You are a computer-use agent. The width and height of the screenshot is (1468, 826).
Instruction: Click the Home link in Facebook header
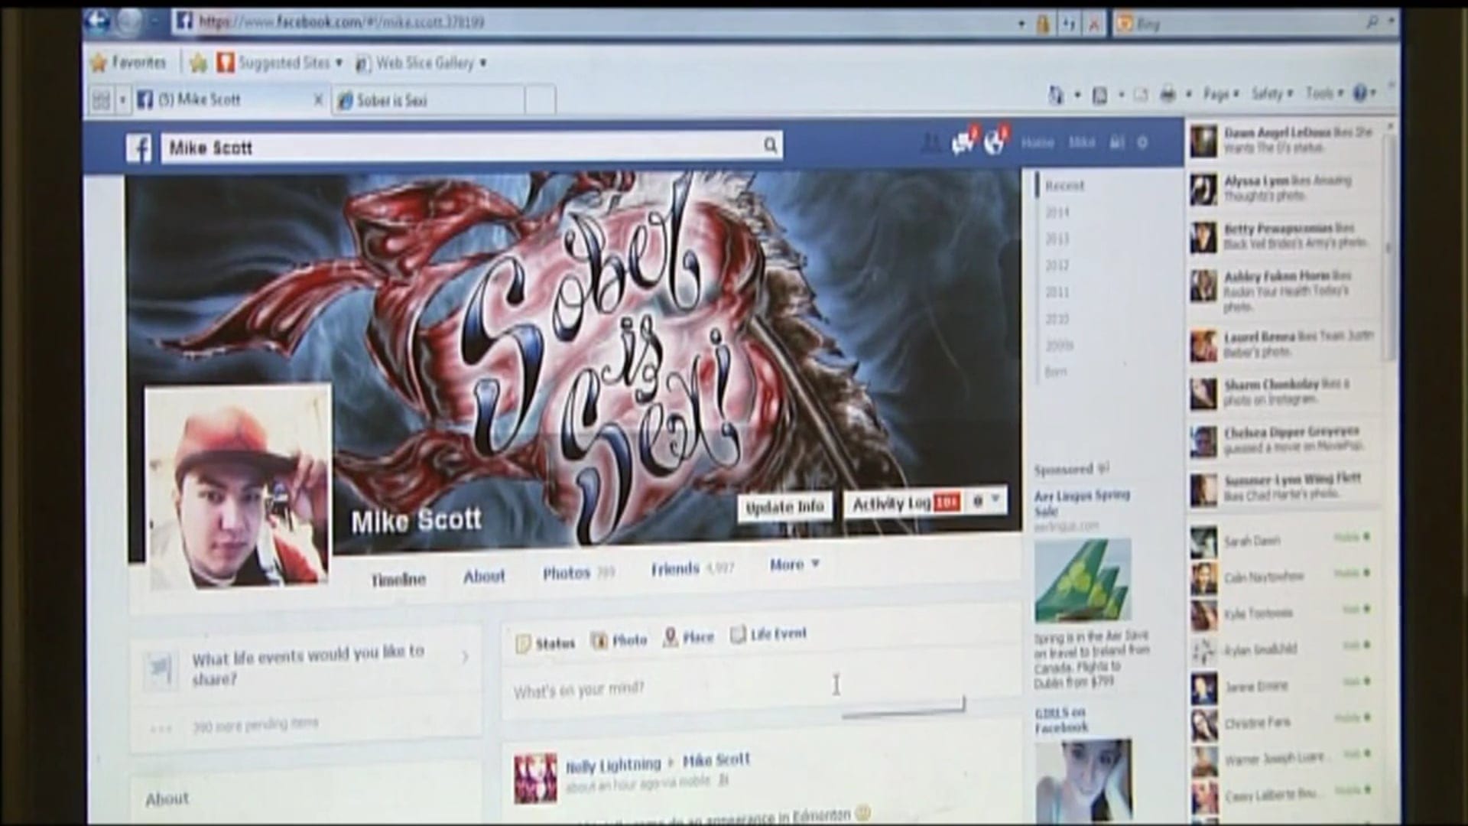[x=1038, y=143]
